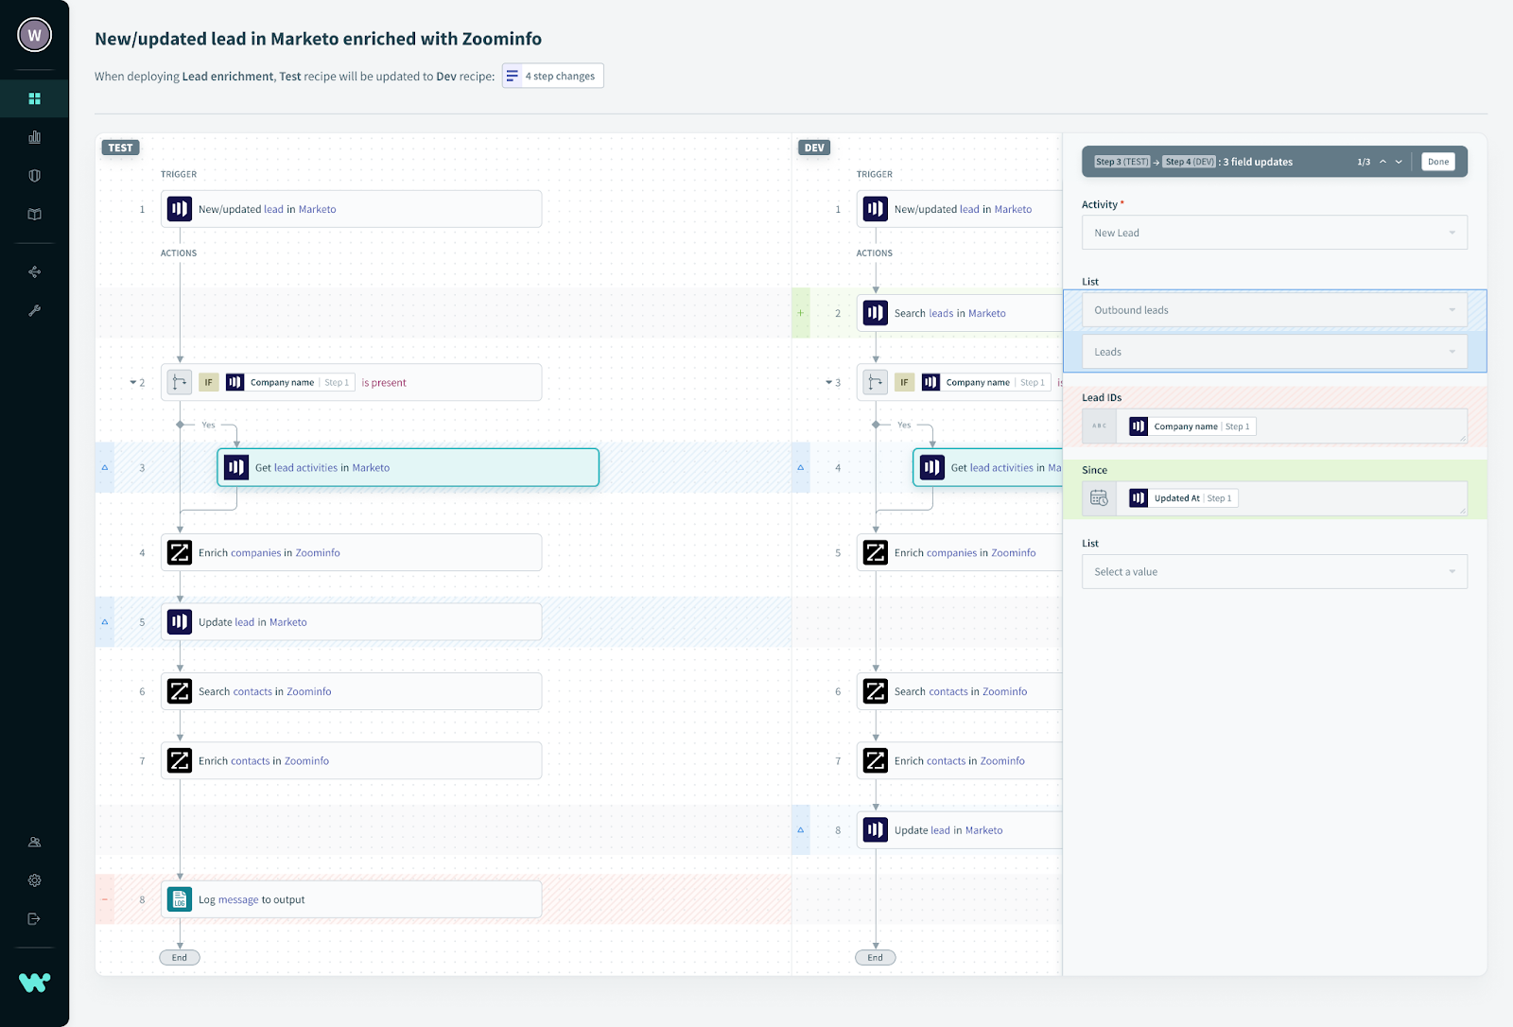Go to next field update with down chevron

(1399, 162)
